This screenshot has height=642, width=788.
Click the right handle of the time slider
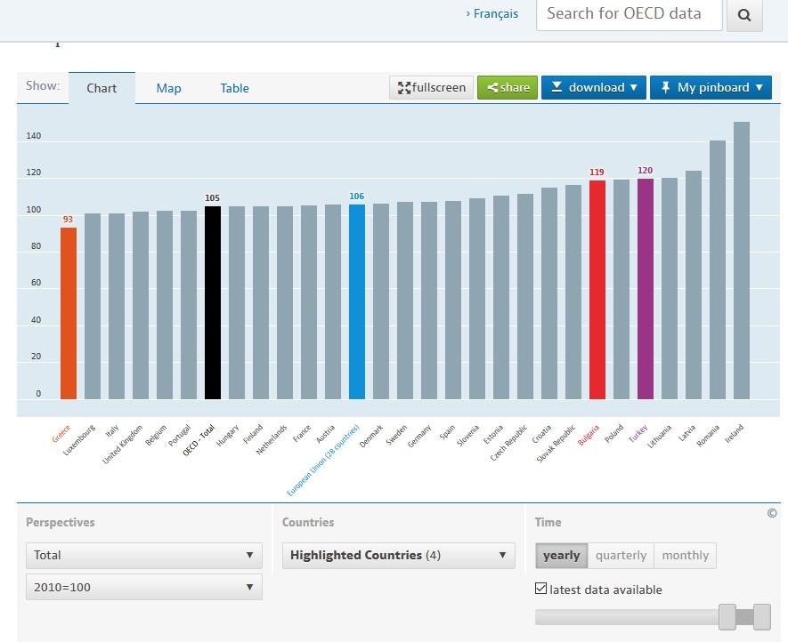click(x=762, y=617)
